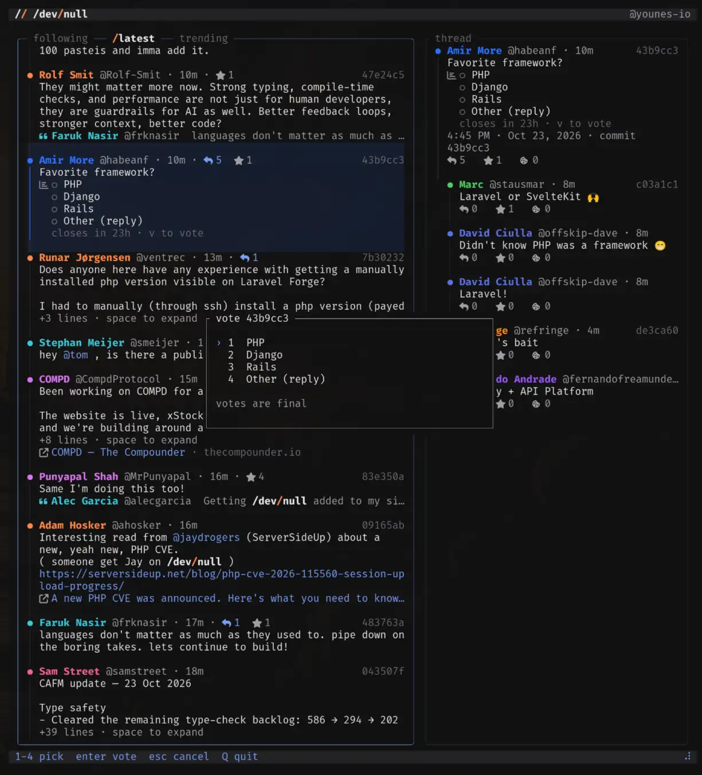
Task: Star Punyapal Shah's post
Action: (250, 477)
